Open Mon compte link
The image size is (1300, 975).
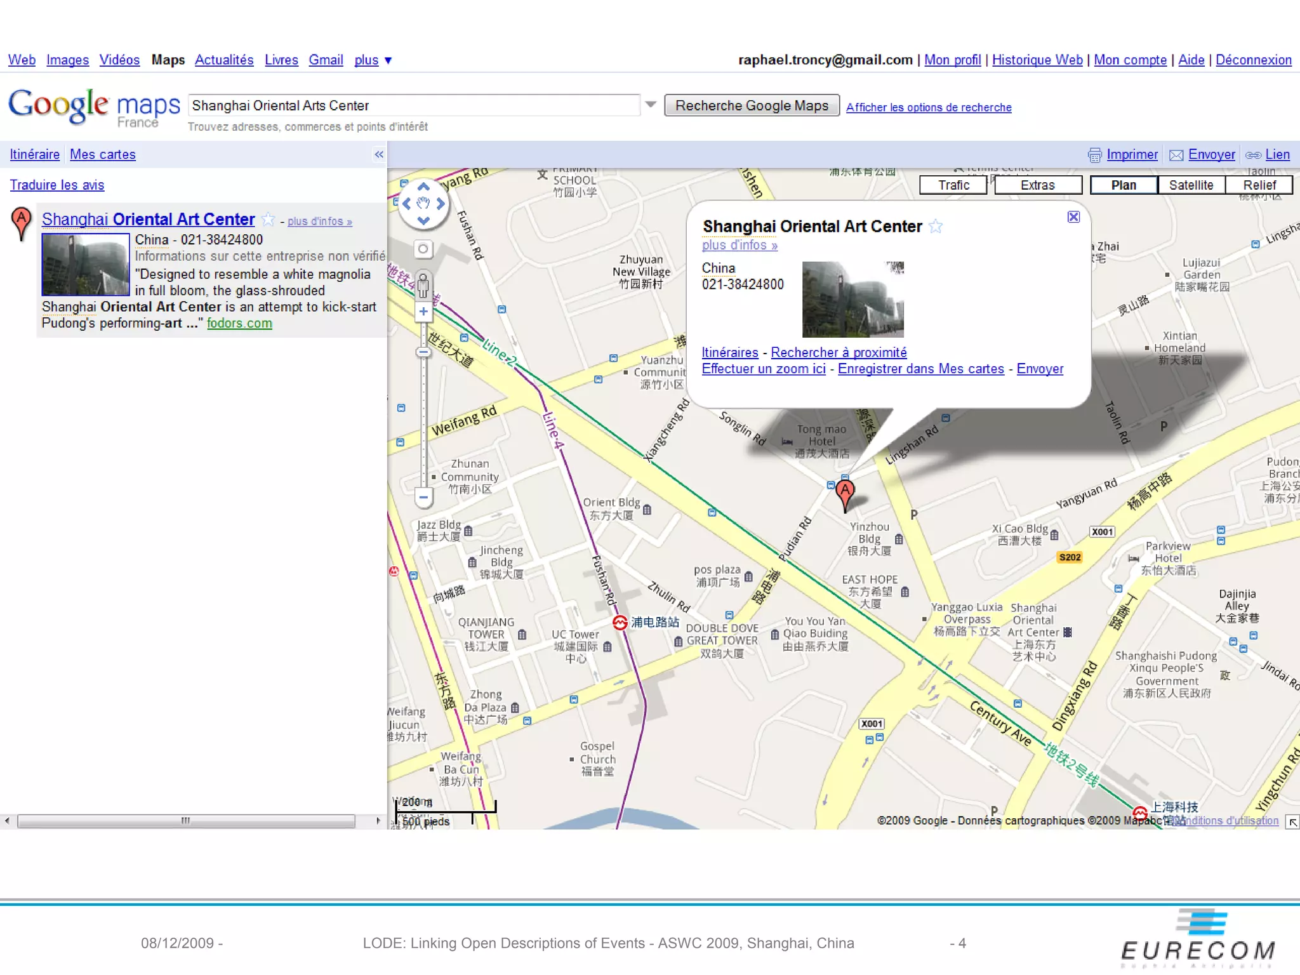click(x=1130, y=60)
